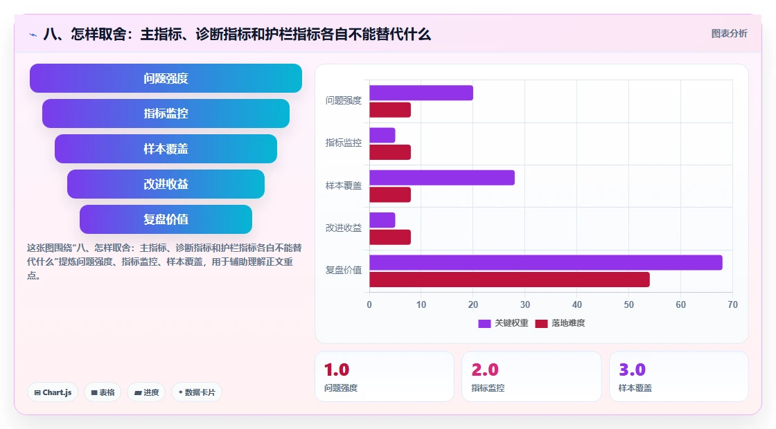Click the 落地难度 legend label text

(x=568, y=323)
